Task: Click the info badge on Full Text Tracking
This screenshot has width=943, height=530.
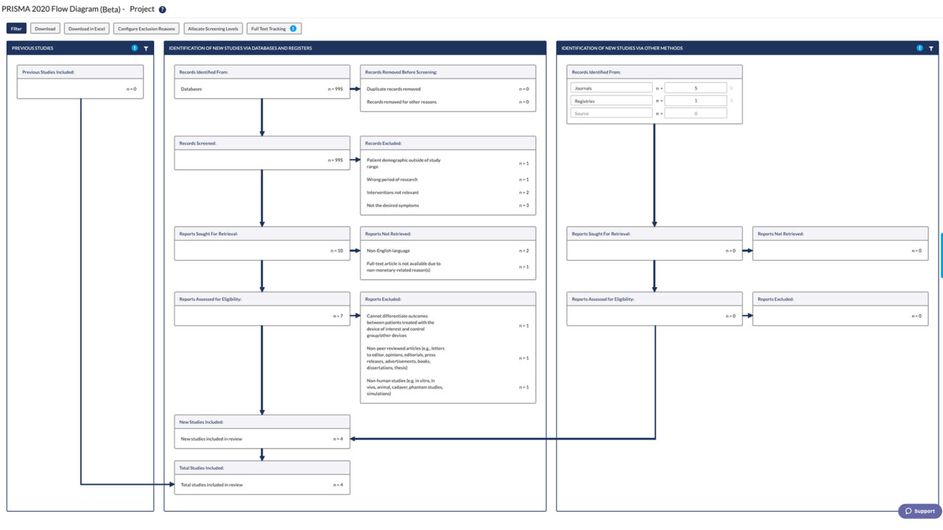Action: (292, 28)
